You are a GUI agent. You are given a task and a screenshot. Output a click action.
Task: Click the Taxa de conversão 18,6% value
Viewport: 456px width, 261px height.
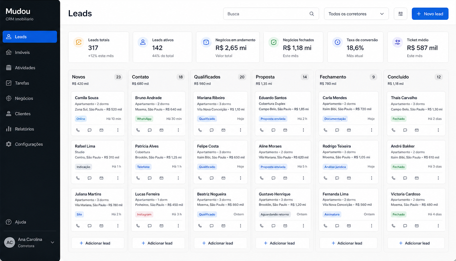[x=355, y=48]
